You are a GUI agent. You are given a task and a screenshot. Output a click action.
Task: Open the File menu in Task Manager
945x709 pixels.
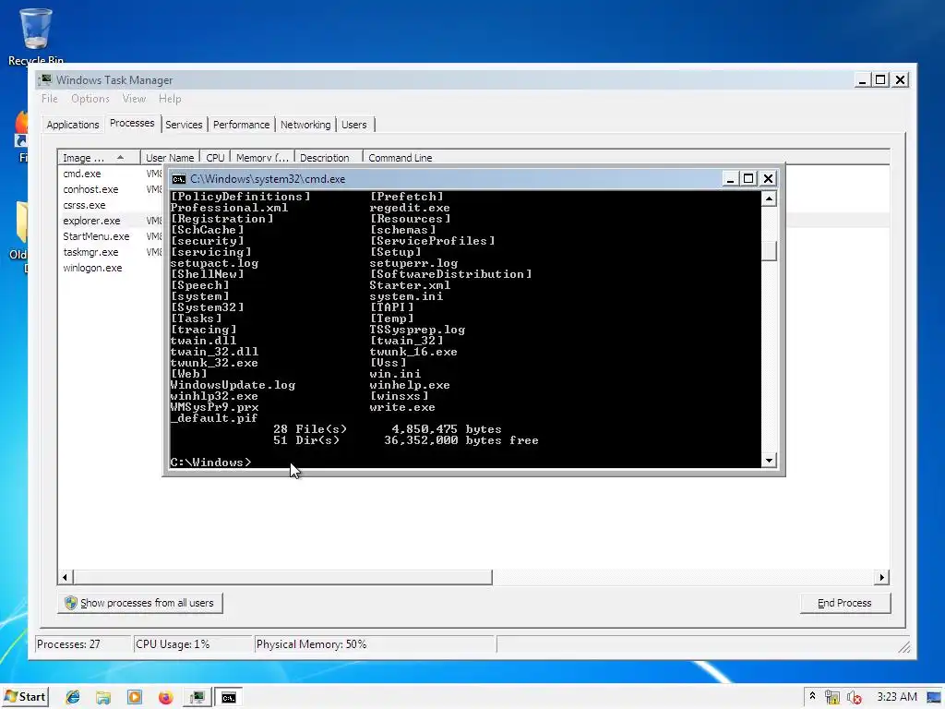pos(50,98)
